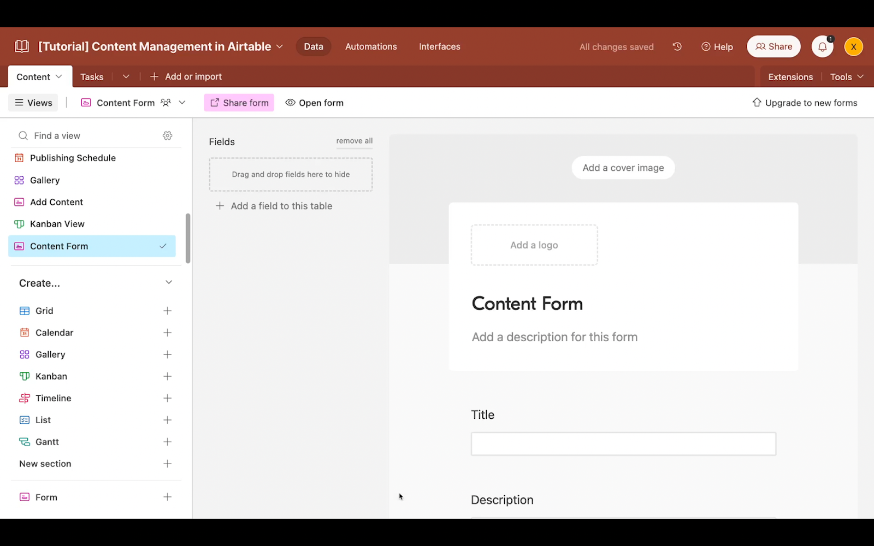Open the Tools dropdown
874x546 pixels.
click(847, 76)
